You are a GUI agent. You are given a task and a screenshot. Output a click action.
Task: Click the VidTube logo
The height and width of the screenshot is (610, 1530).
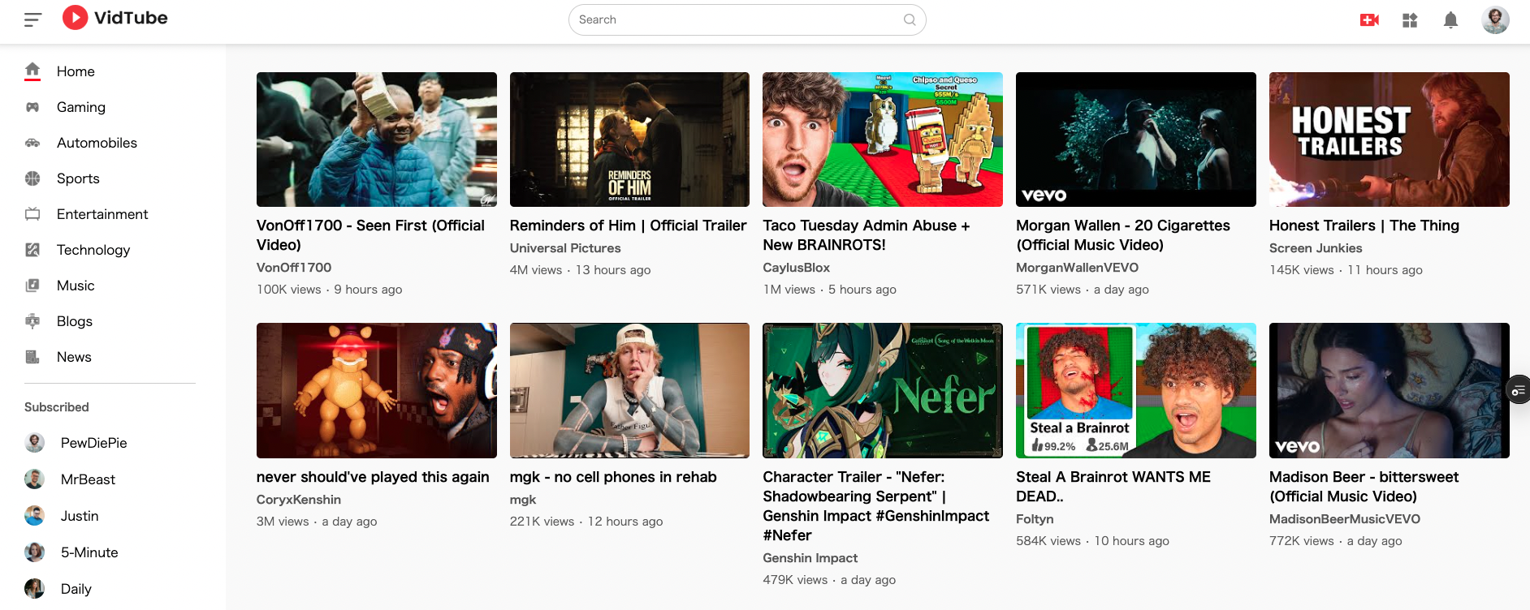115,18
